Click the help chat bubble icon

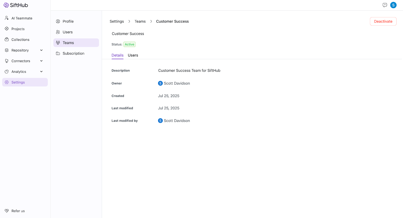[x=385, y=5]
